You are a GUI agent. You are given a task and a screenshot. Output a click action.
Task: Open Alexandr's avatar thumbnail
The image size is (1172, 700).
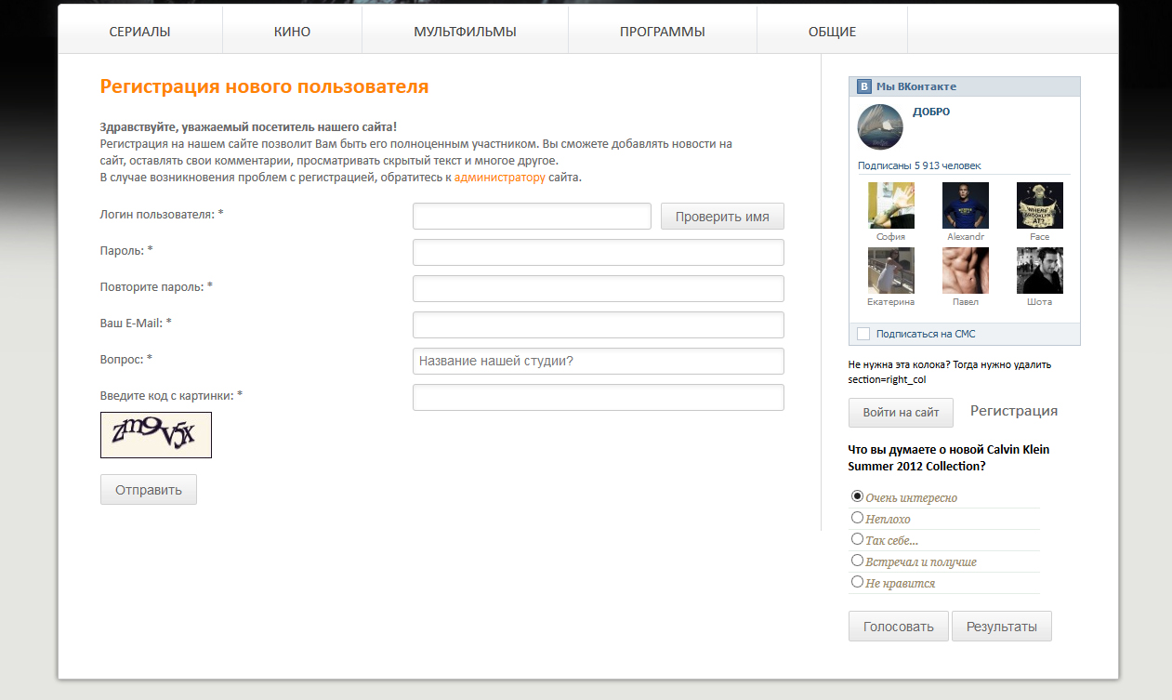(x=965, y=205)
